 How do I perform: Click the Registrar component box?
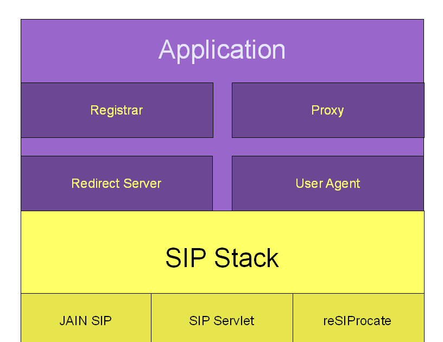point(116,110)
